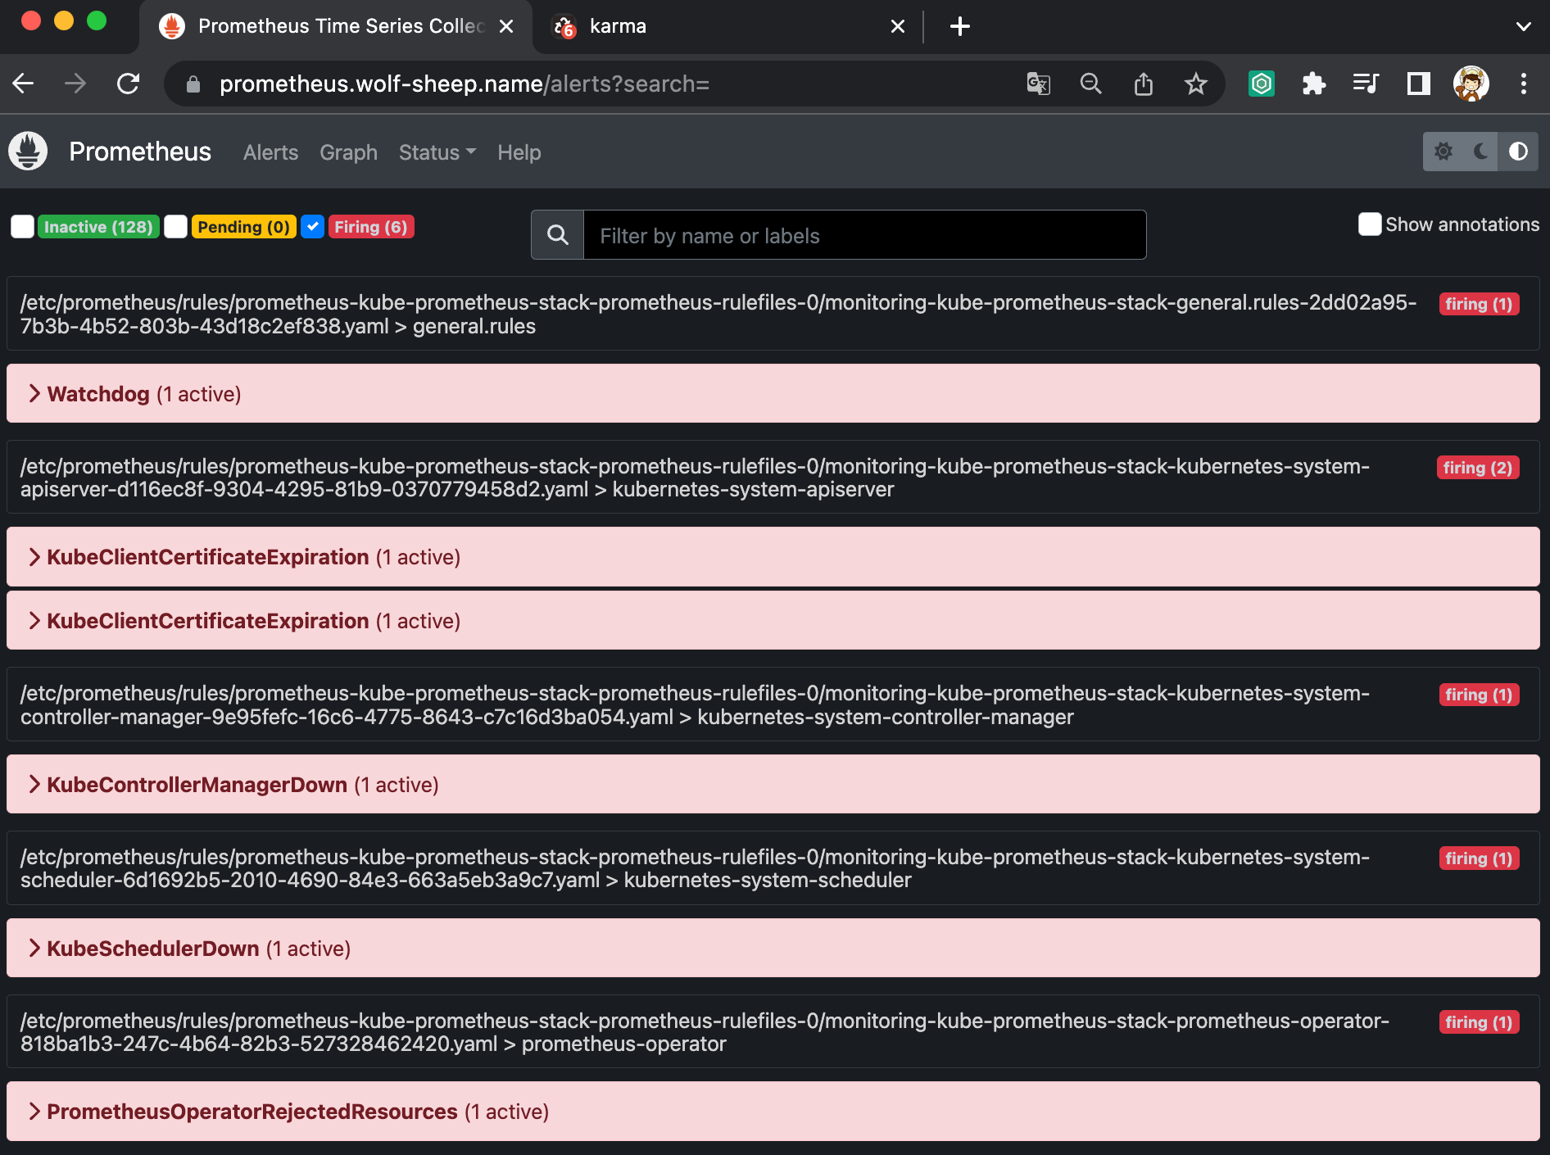Image resolution: width=1550 pixels, height=1155 pixels.
Task: Click the kubernetes-system-controller-manager rule file path
Action: [x=695, y=704]
